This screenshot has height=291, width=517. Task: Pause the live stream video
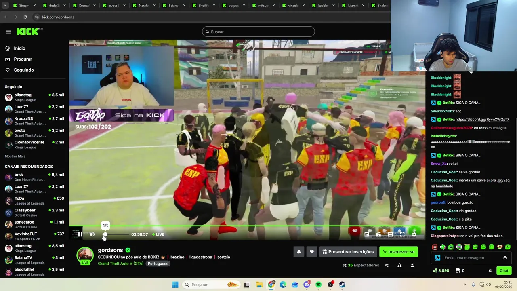(80, 234)
